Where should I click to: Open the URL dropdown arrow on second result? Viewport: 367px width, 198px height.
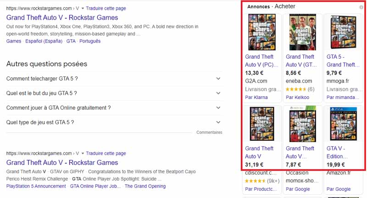click(83, 154)
